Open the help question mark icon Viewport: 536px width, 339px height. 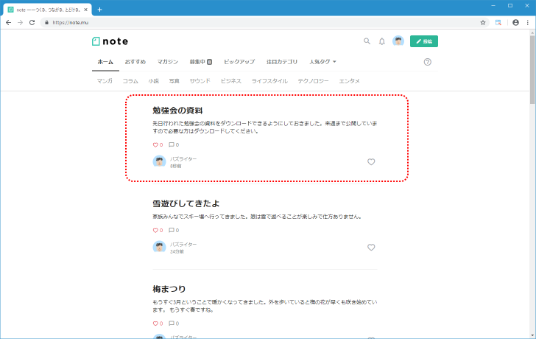coord(427,62)
